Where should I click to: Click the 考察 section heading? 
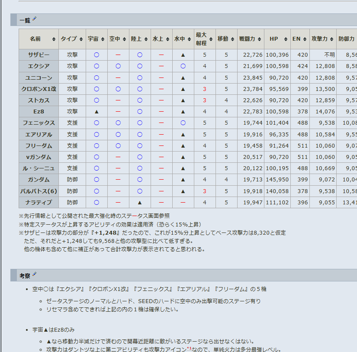25,276
